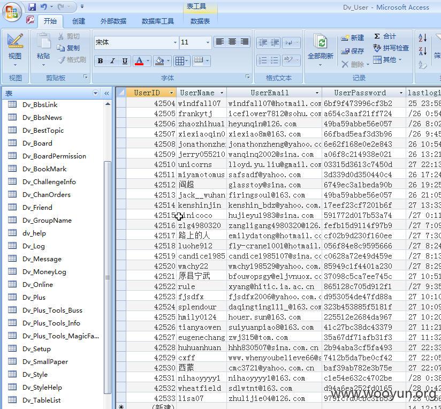Screen dimensions: 441x409
Task: Switch to the 数据库工具 ribbon tab
Action: point(157,21)
